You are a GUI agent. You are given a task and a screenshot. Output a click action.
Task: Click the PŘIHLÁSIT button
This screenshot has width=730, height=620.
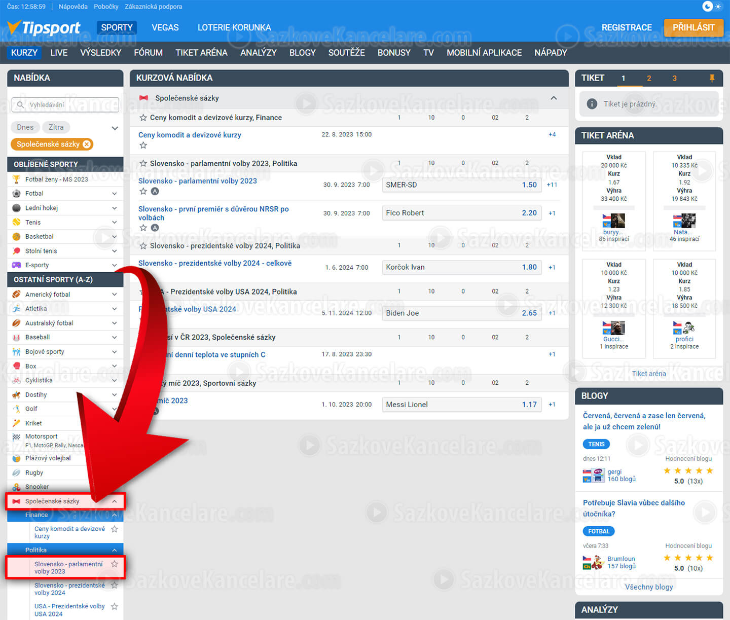pos(693,27)
